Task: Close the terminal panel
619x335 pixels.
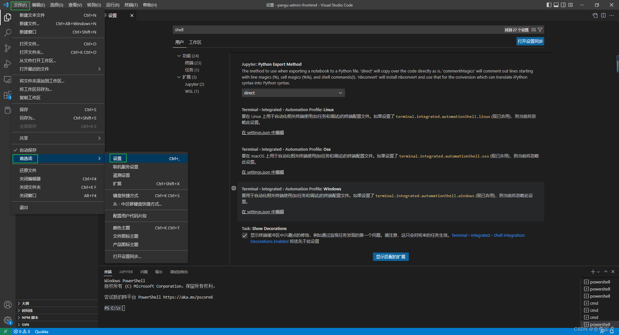Action: [x=613, y=272]
